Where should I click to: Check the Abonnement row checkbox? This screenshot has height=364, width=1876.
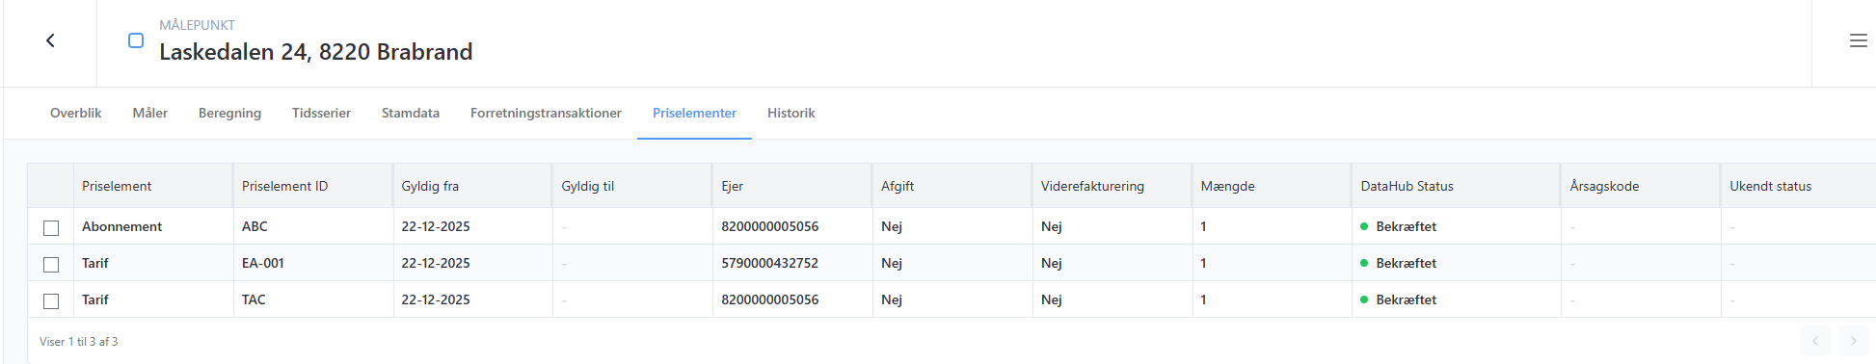click(x=51, y=228)
